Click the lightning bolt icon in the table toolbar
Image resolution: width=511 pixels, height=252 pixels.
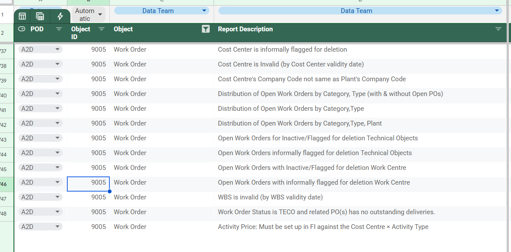point(60,17)
